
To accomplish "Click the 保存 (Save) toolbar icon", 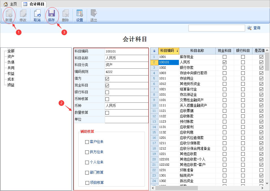I will point(51,16).
